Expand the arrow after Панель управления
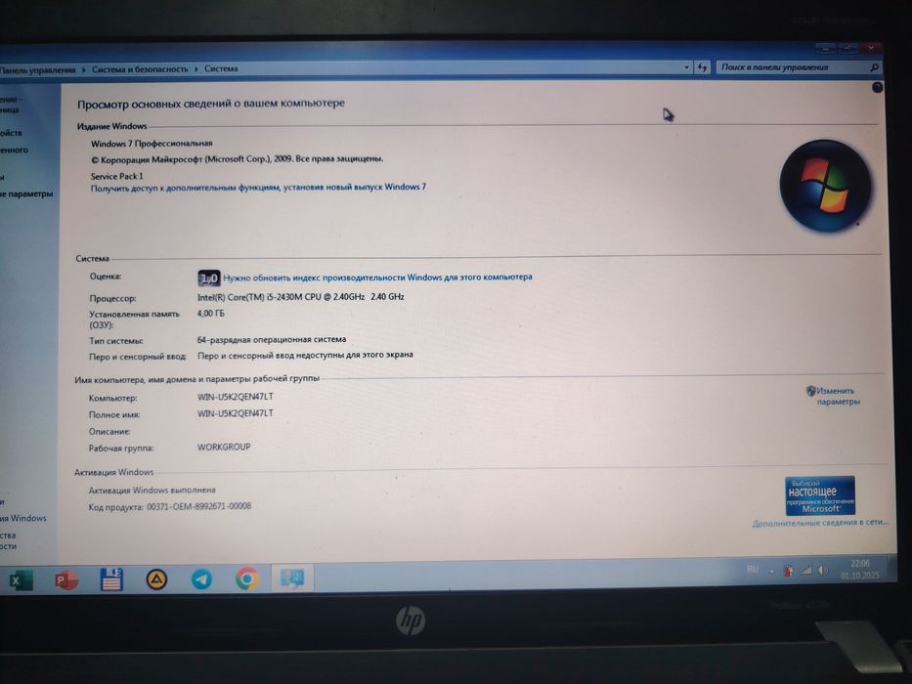This screenshot has width=912, height=684. 84,69
